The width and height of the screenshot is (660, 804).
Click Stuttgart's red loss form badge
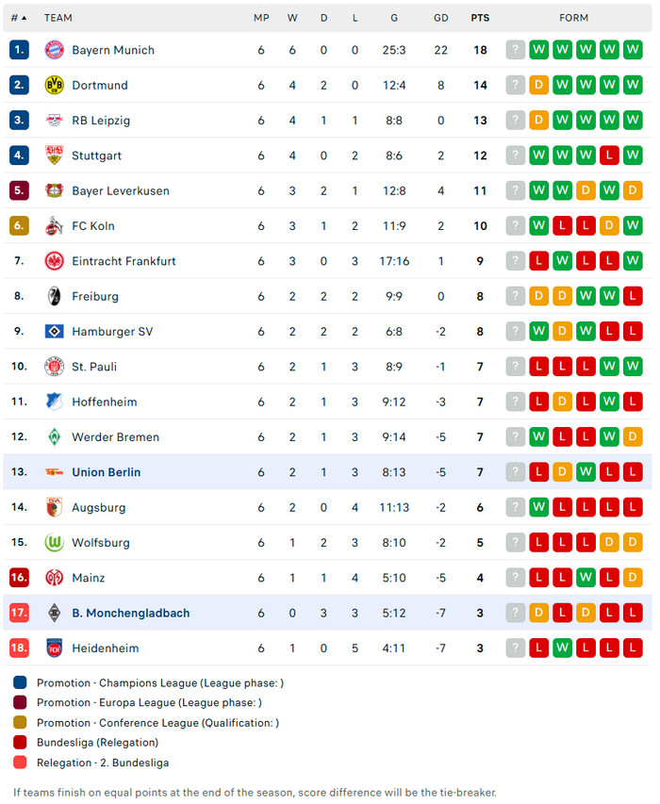609,156
